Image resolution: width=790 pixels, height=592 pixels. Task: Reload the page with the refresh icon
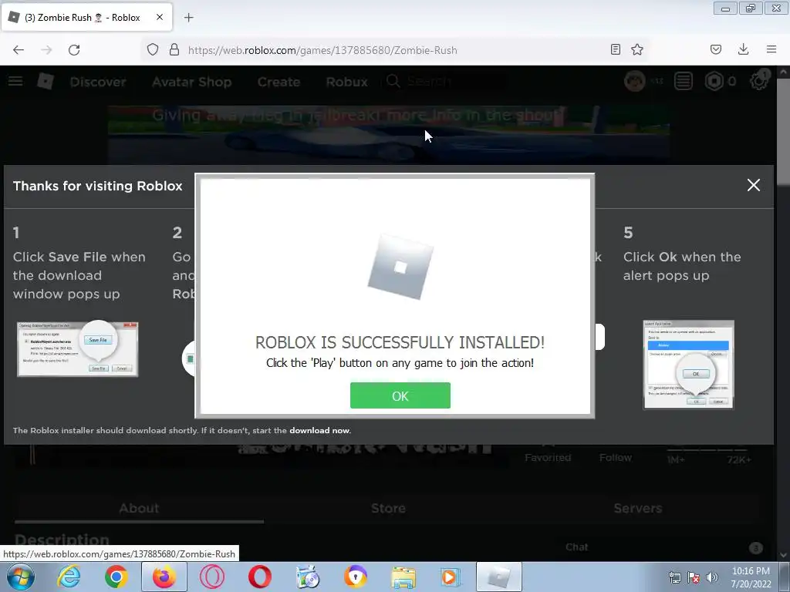click(x=74, y=50)
